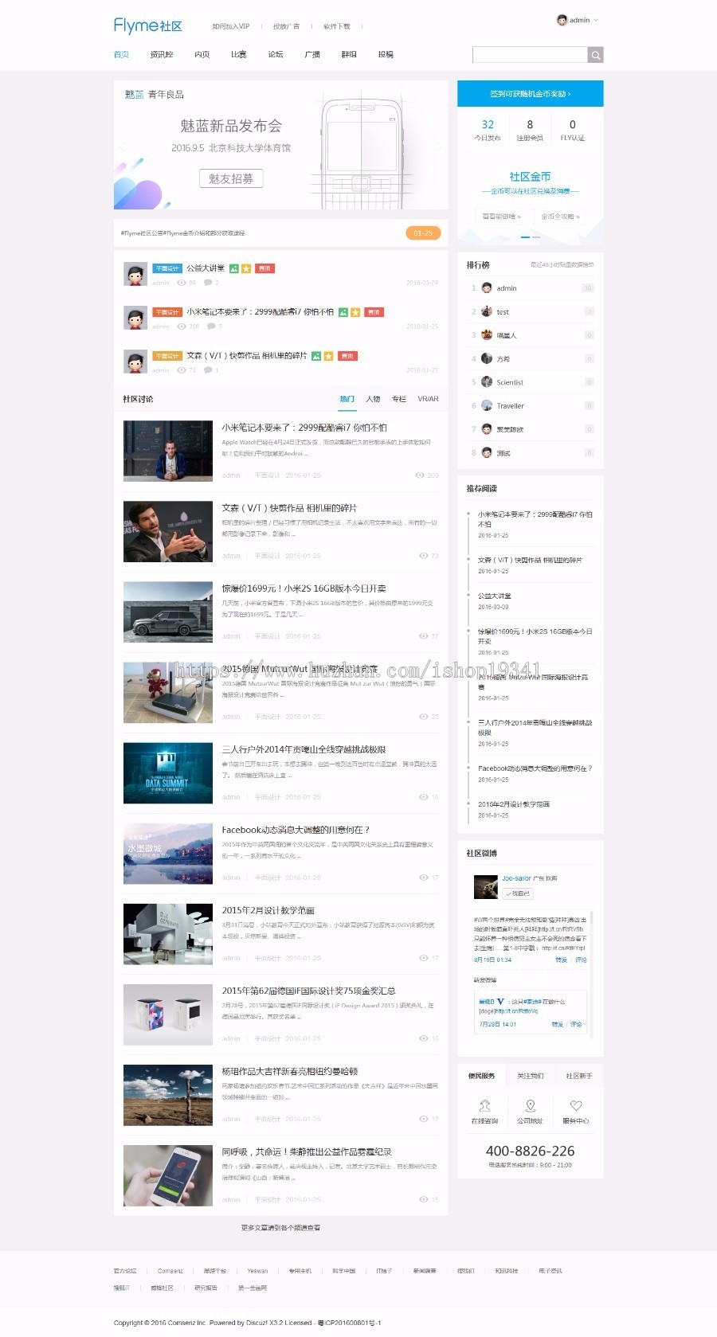Open thumbnail of 杨珺作品大吉祥 article

click(x=168, y=1094)
